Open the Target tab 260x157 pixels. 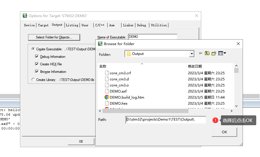[43, 25]
